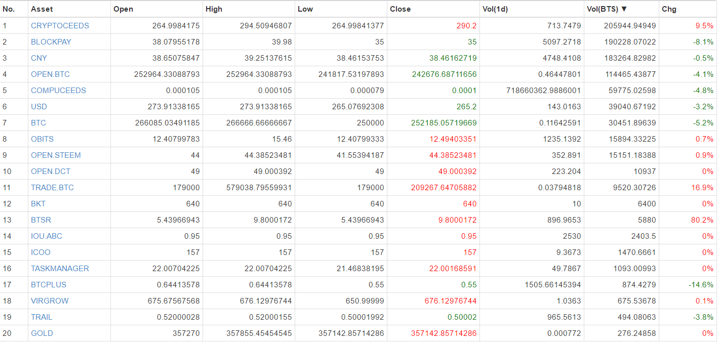The image size is (719, 344).
Task: Open the TRAIL asset link
Action: tap(42, 317)
